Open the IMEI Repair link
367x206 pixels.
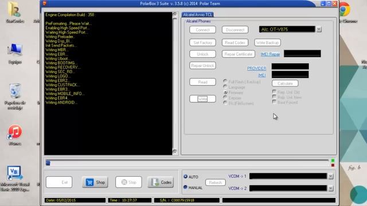(270, 54)
